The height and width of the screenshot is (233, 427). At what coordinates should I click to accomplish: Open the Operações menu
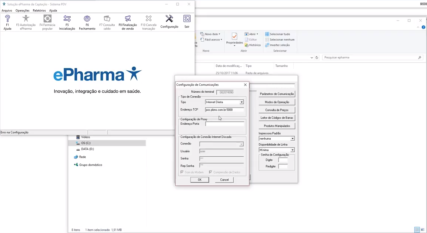coord(22,10)
